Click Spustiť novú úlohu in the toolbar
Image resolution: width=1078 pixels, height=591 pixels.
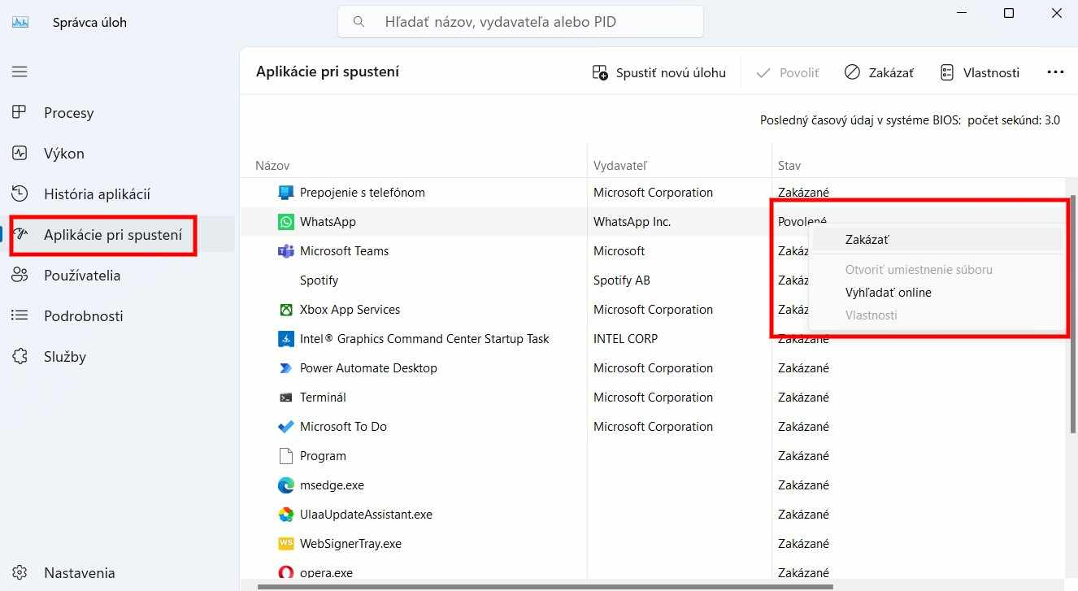coord(659,72)
